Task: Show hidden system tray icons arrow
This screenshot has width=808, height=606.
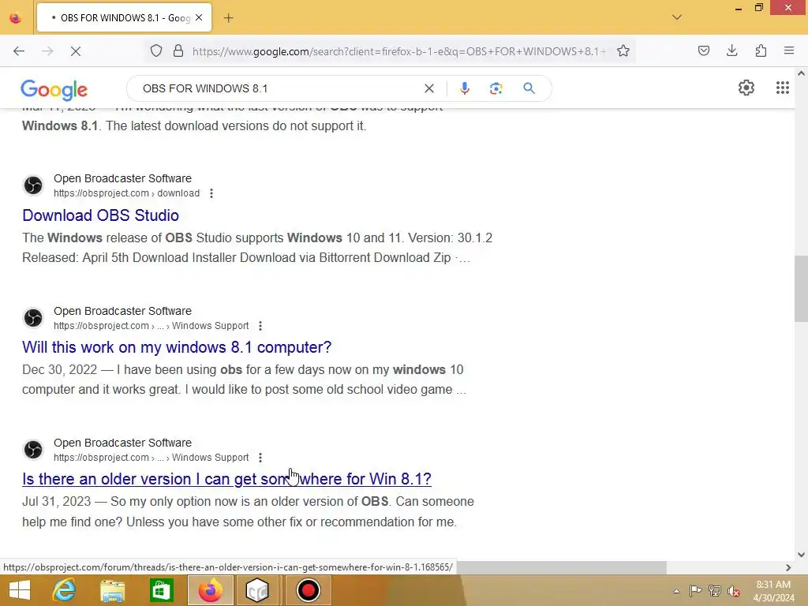Action: point(676,590)
